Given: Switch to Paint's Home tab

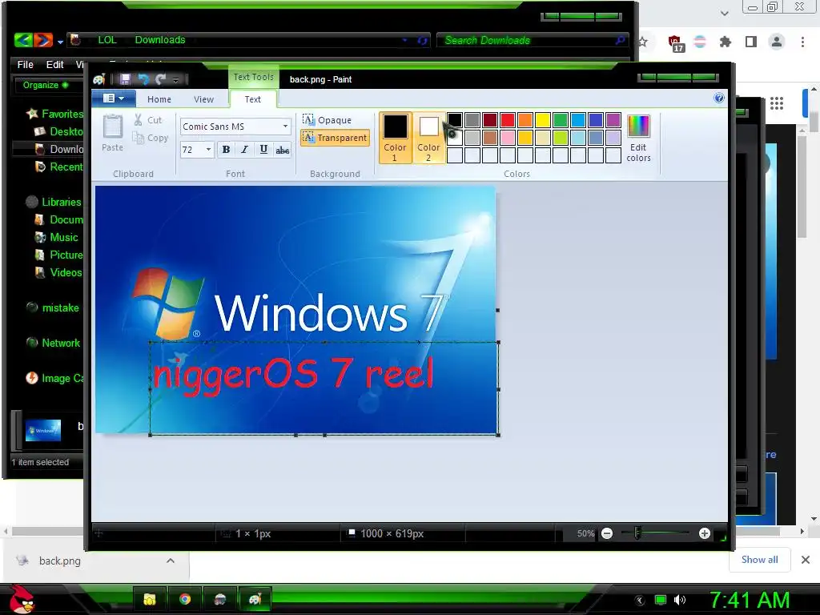Looking at the screenshot, I should pos(159,98).
